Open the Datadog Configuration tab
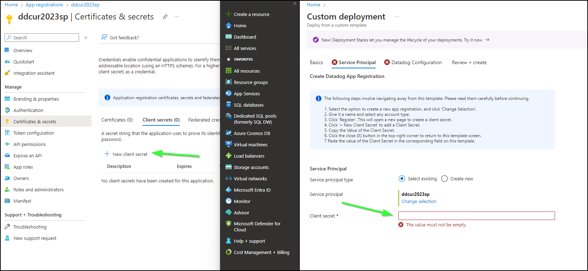The image size is (588, 271). point(413,62)
